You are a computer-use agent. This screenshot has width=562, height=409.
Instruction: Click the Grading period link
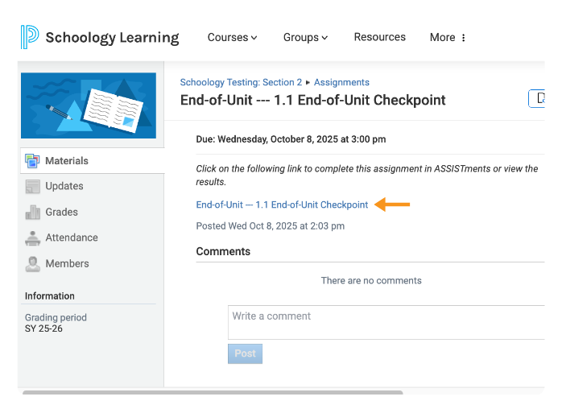coord(56,317)
